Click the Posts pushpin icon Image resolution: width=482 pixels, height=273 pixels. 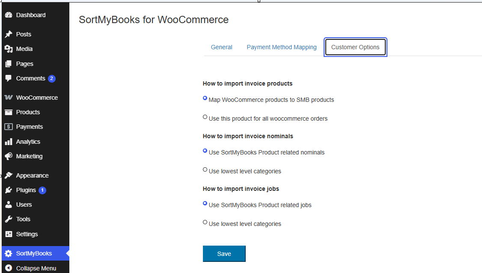9,34
